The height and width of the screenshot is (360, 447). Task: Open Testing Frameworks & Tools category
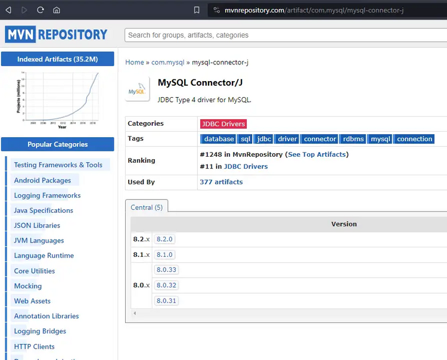click(x=58, y=165)
